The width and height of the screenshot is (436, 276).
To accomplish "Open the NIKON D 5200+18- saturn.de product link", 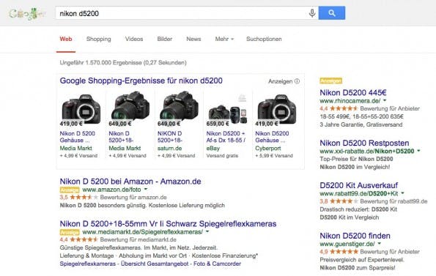I will tap(170, 137).
